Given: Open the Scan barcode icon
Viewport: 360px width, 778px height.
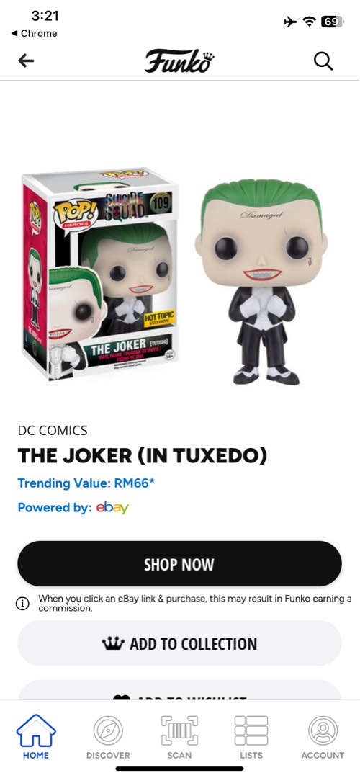Looking at the screenshot, I should (179, 737).
